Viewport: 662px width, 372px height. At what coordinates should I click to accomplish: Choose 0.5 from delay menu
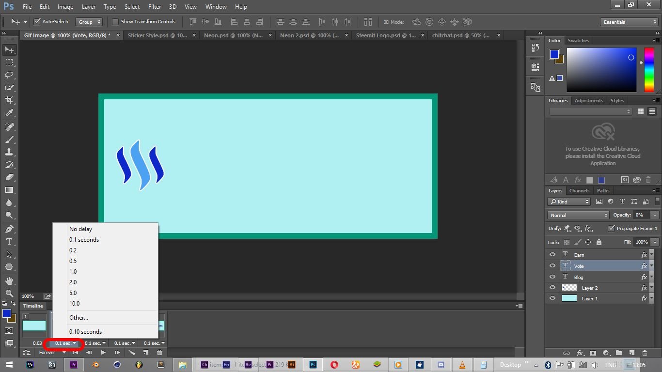click(73, 261)
